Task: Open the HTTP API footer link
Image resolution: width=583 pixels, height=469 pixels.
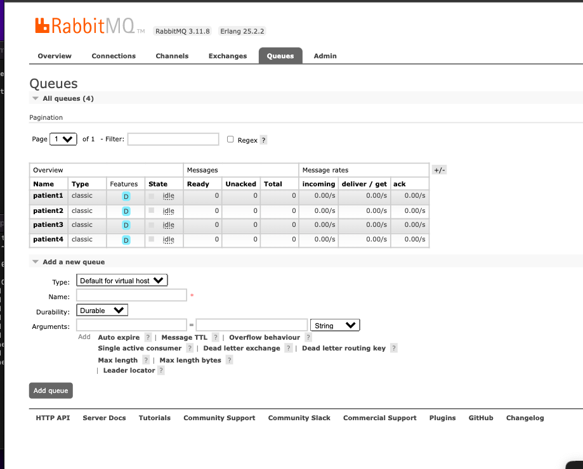Action: (53, 418)
